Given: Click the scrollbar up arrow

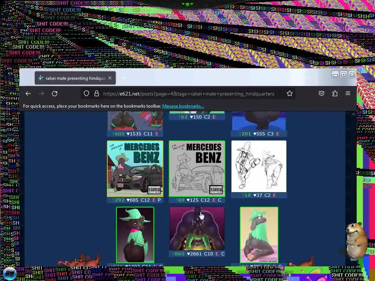Looking at the screenshot, I should click(x=353, y=114).
